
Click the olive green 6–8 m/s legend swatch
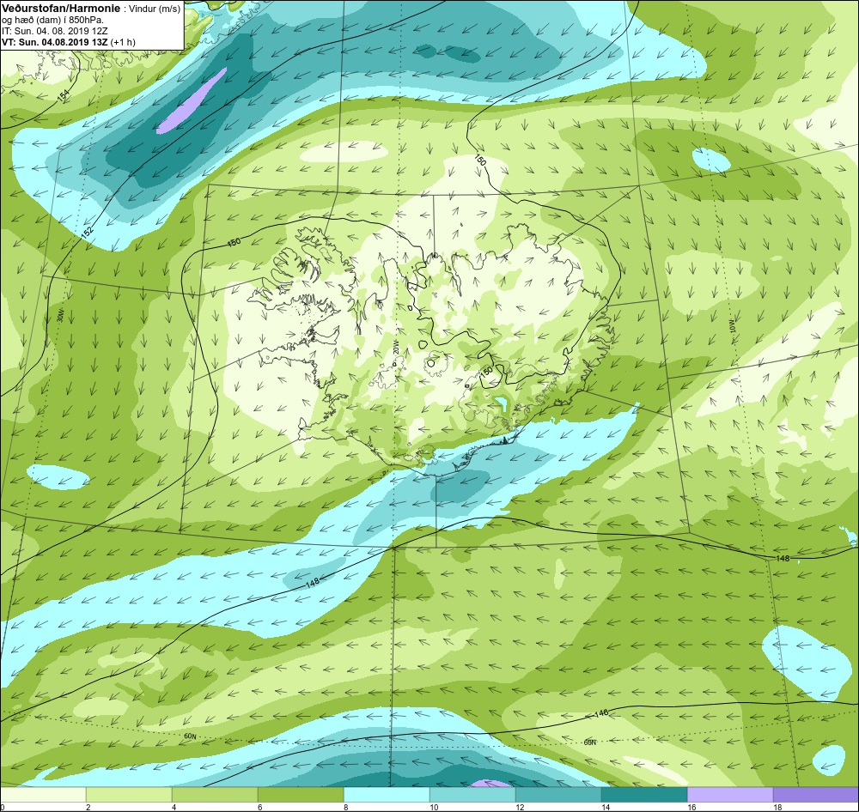301,795
